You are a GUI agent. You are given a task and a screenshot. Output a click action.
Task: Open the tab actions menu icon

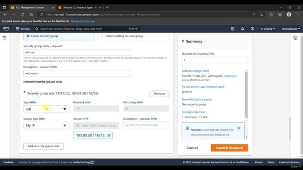(x=4, y=8)
